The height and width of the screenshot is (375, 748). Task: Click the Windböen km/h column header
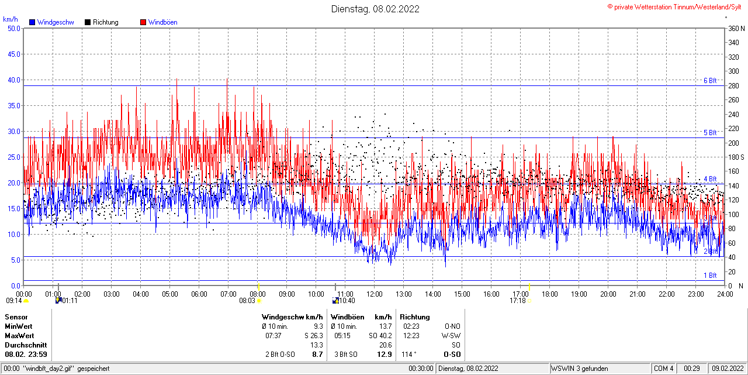pos(361,317)
